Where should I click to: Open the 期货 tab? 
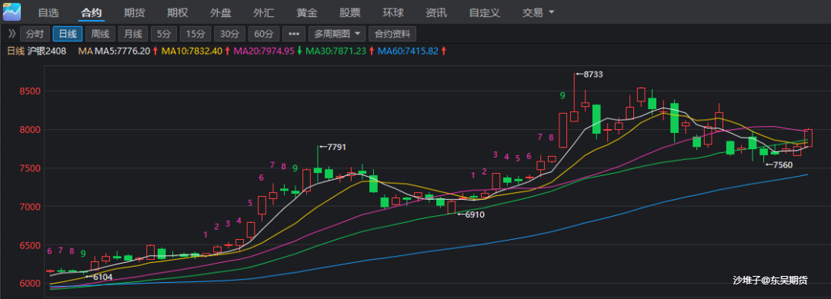click(x=134, y=12)
